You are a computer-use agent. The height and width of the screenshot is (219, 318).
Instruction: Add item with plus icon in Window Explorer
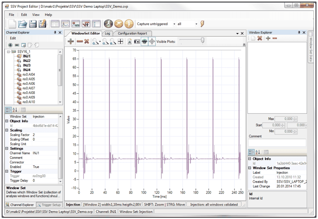268,38
